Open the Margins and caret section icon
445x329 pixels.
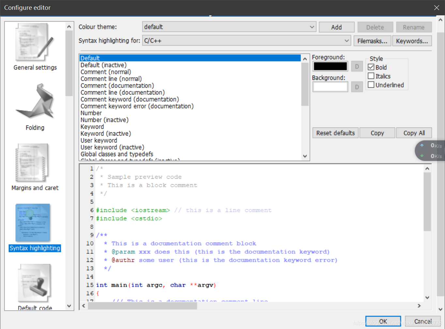click(x=32, y=162)
